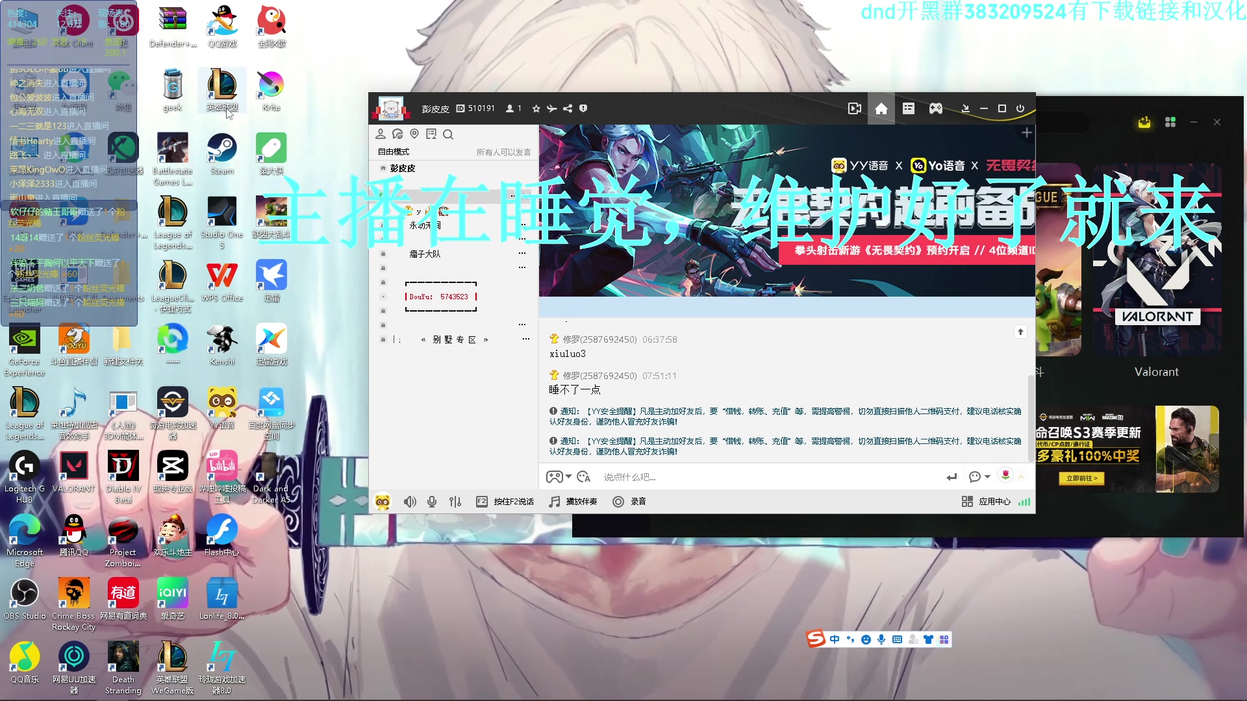This screenshot has width=1247, height=701.
Task: Click the plus icon over the banner
Action: click(1026, 132)
